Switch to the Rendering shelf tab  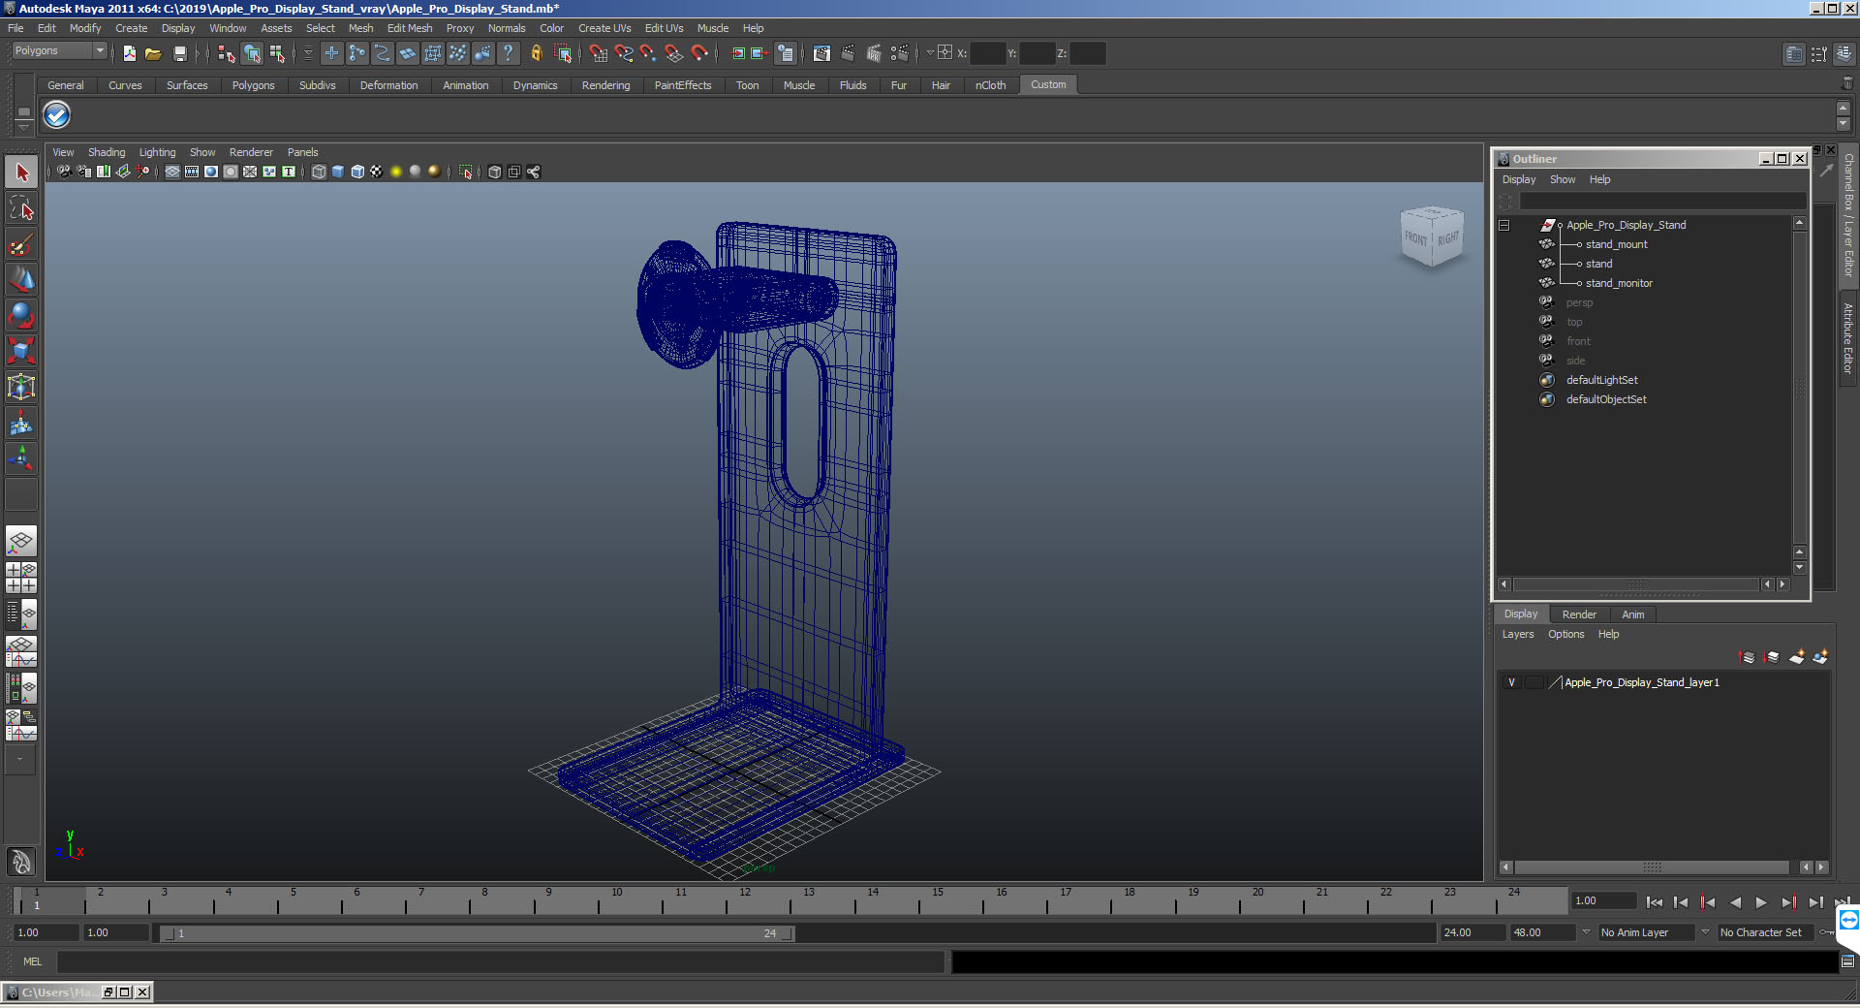click(605, 85)
